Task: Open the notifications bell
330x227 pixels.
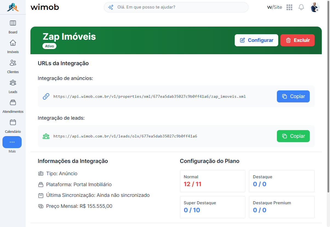Action: pyautogui.click(x=301, y=7)
